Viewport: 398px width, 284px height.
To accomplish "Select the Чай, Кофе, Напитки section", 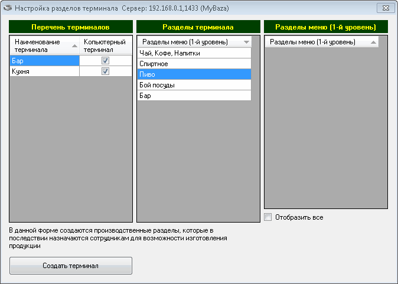I will 194,53.
